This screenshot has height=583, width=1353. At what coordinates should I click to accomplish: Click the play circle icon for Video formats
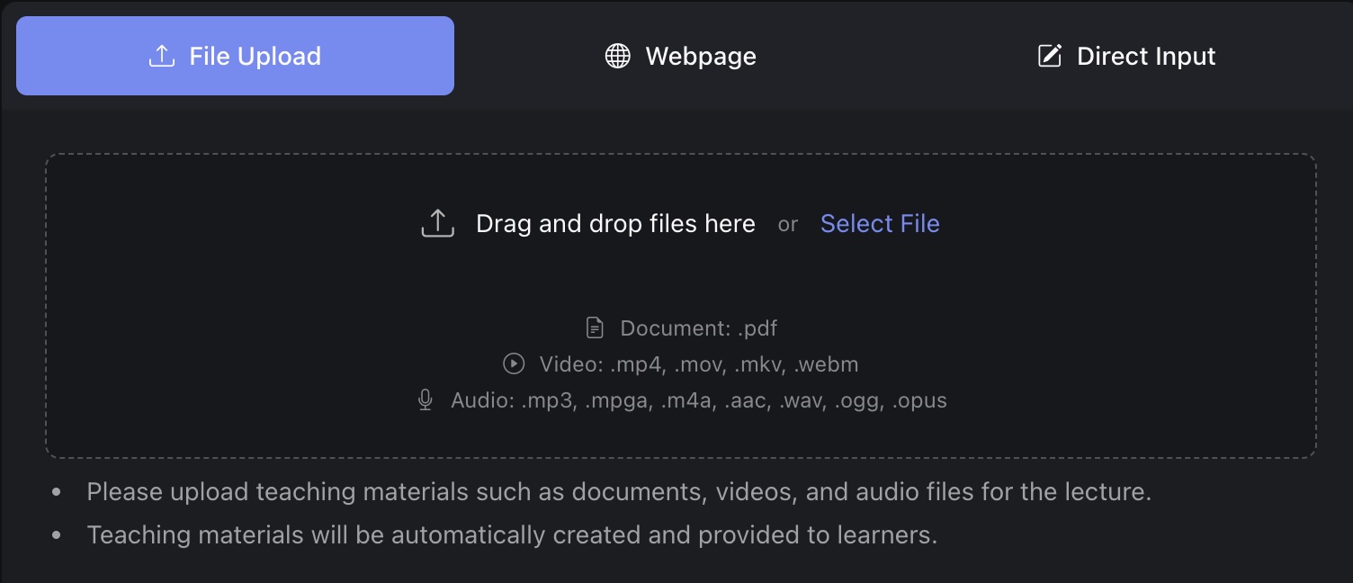[x=514, y=364]
